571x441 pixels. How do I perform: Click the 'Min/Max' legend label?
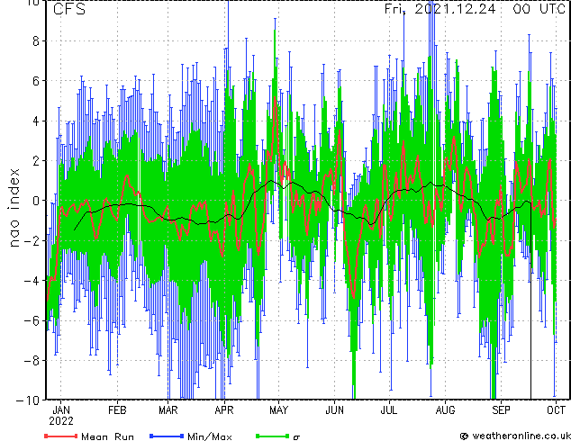[x=209, y=436]
